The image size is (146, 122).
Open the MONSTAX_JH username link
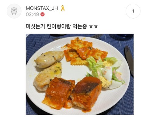[42, 8]
